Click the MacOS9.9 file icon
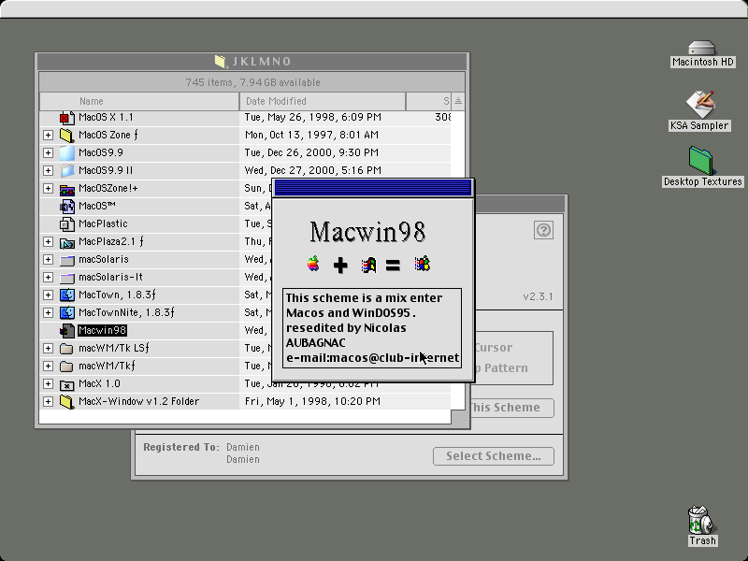The height and width of the screenshot is (561, 748). [x=66, y=152]
